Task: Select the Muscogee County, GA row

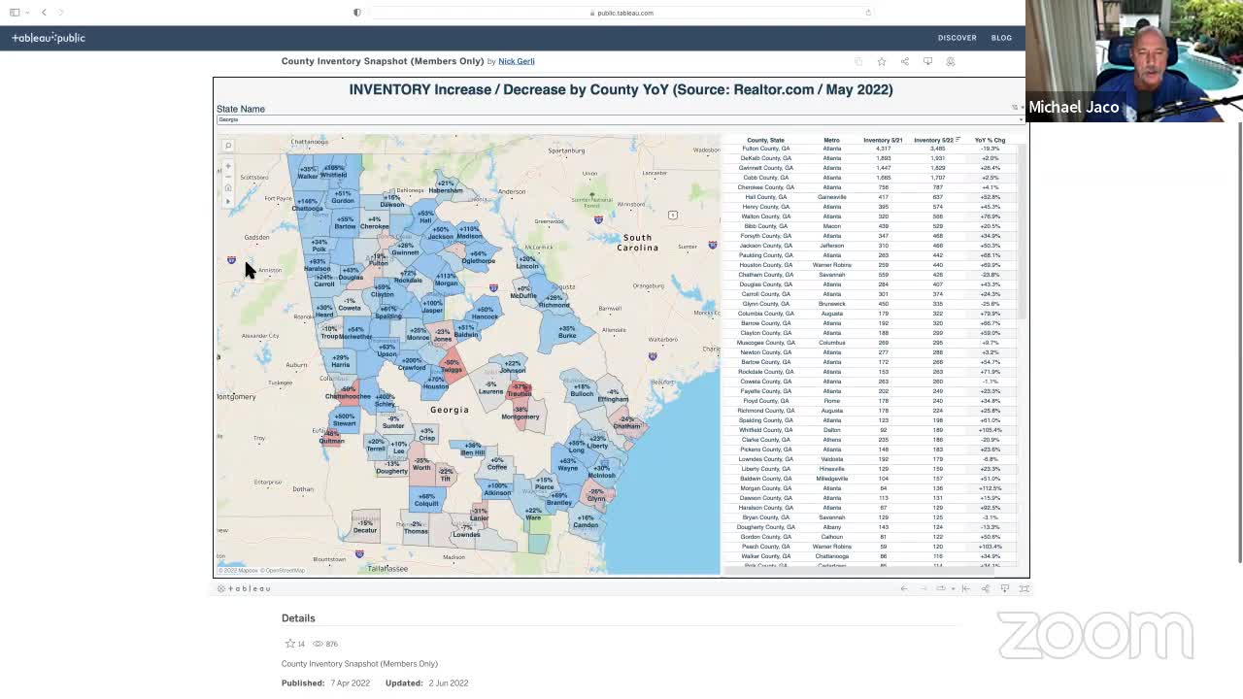Action: 869,343
